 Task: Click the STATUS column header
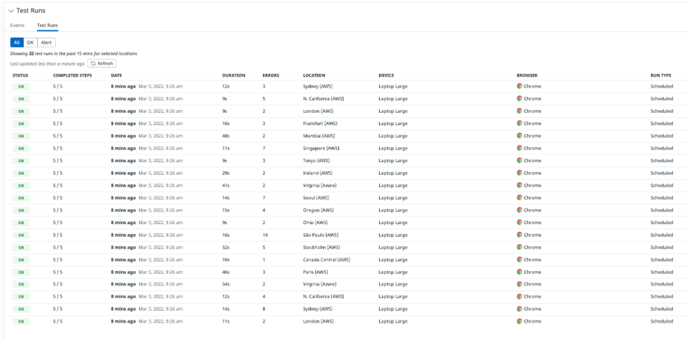[20, 76]
